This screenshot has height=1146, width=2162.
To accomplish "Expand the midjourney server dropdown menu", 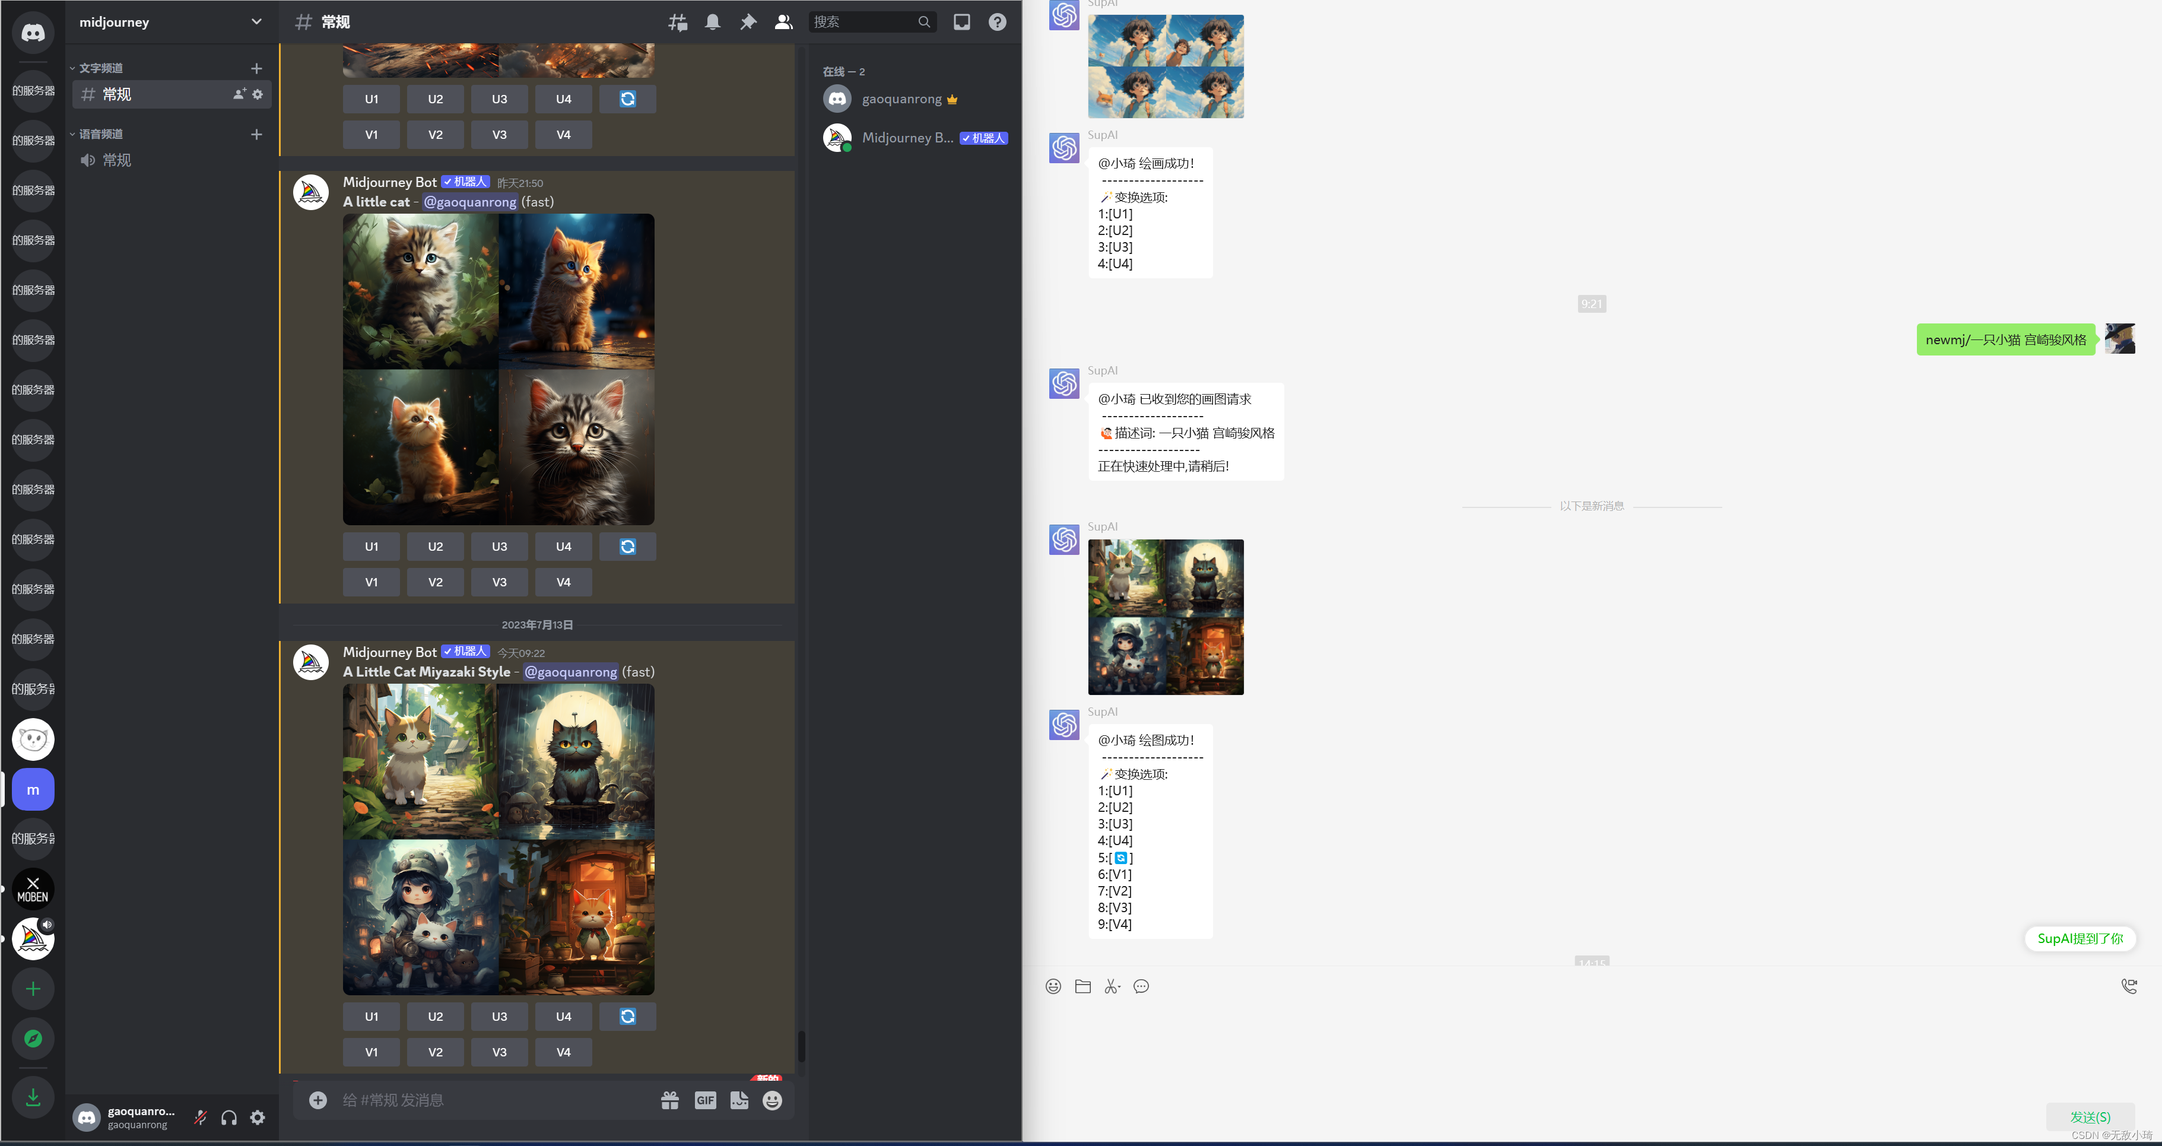I will tap(256, 22).
